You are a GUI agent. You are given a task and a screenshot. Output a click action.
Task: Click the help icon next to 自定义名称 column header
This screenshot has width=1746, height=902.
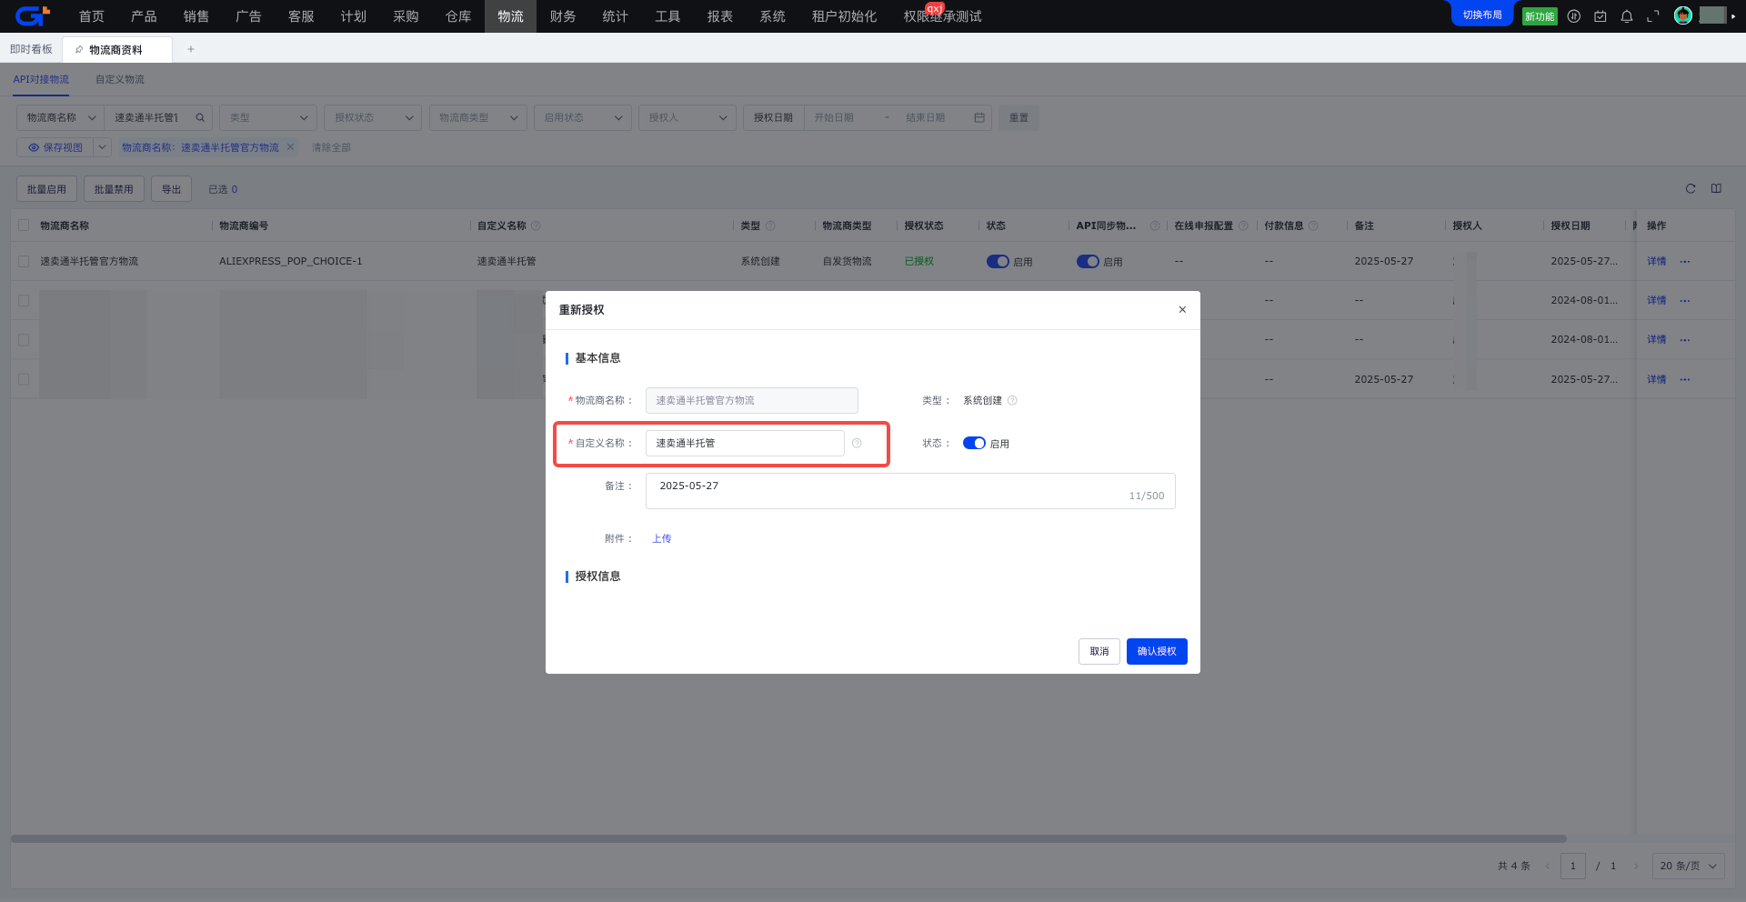(x=536, y=225)
